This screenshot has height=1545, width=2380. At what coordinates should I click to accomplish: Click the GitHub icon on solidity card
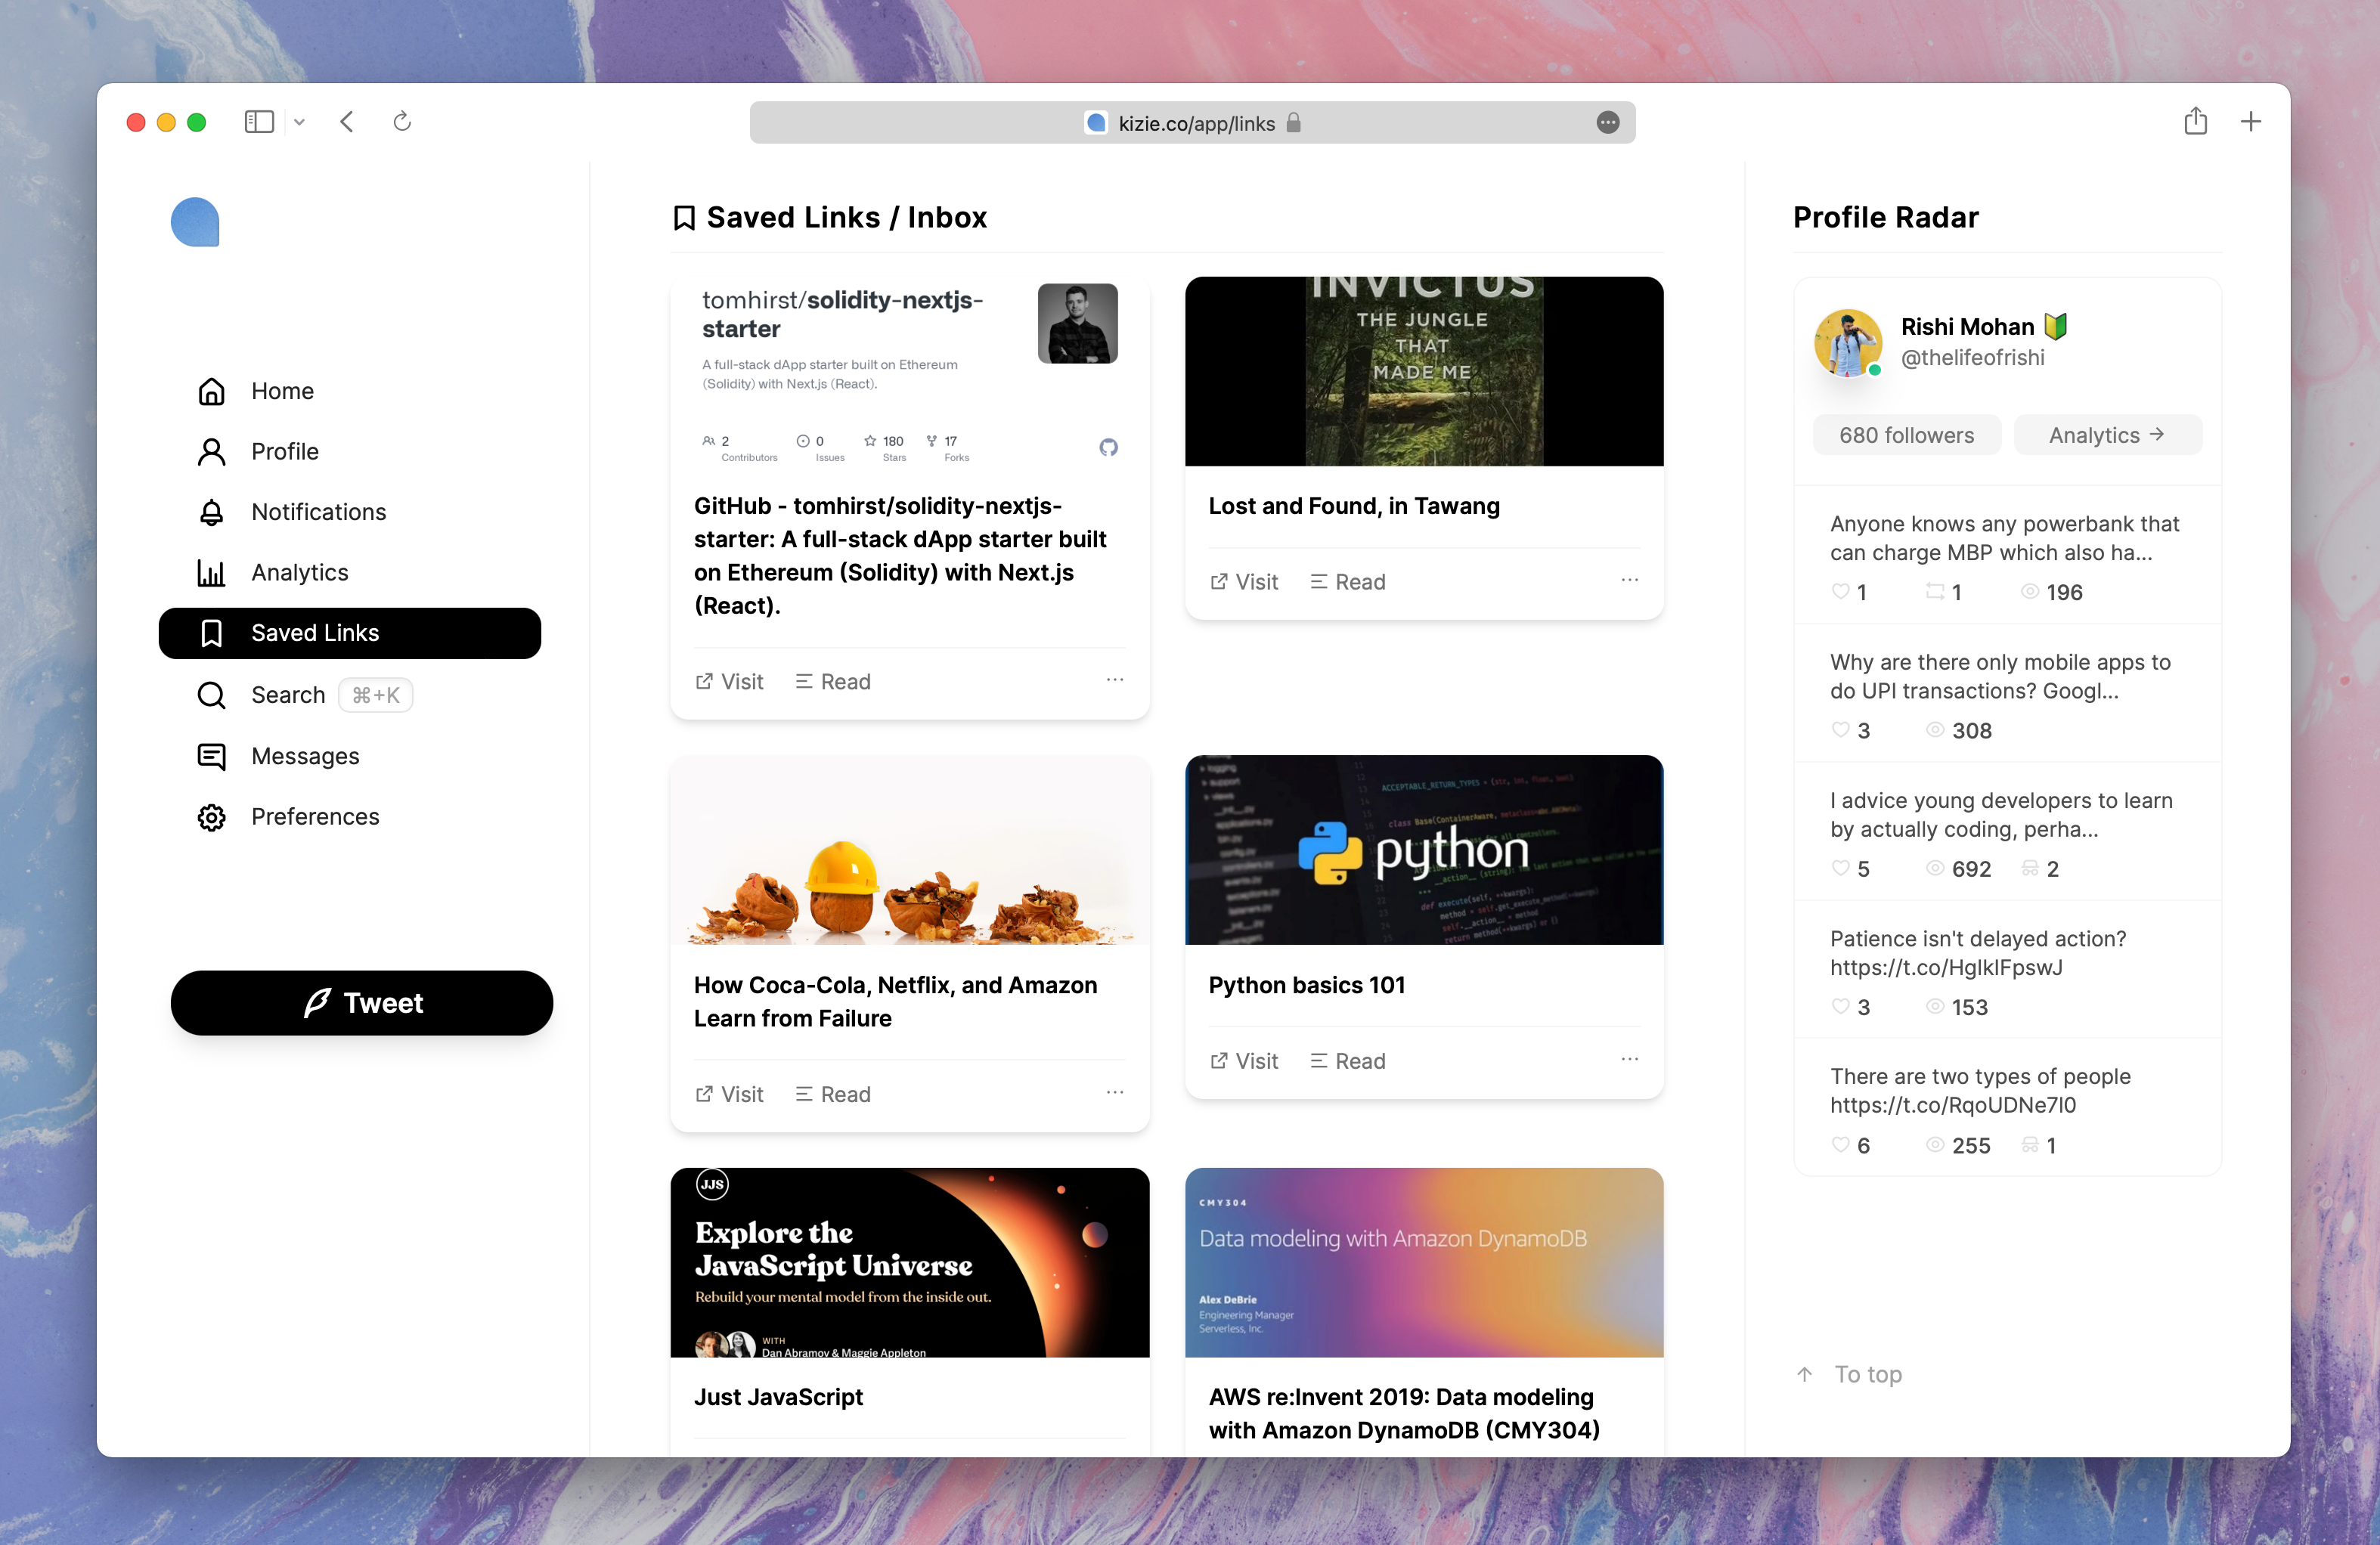pos(1108,447)
